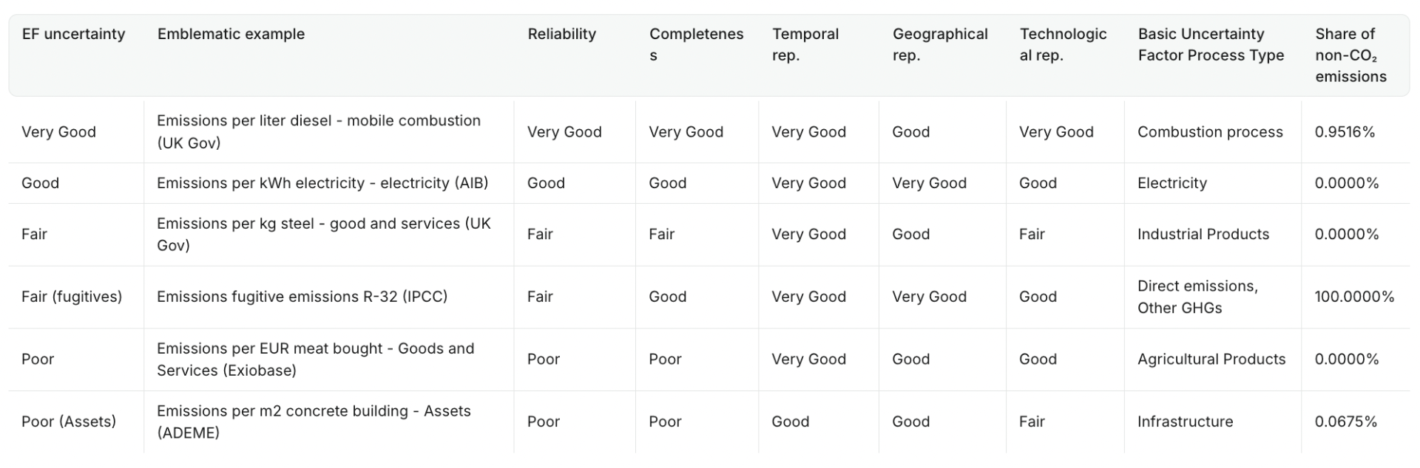Image resolution: width=1420 pixels, height=468 pixels.
Task: Select the kg steel example cell
Action: [x=324, y=234]
